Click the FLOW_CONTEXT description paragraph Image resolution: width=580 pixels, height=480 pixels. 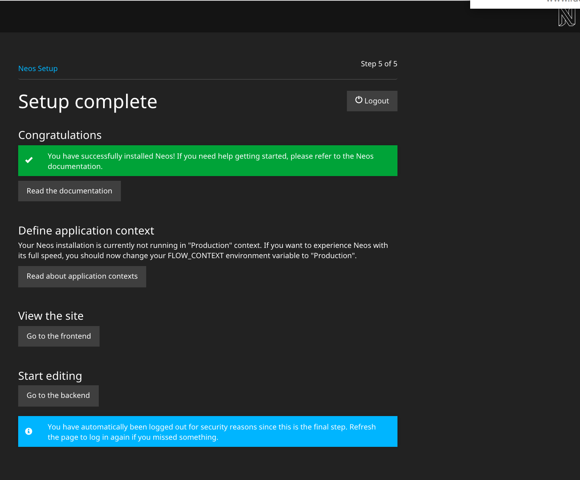(x=203, y=251)
